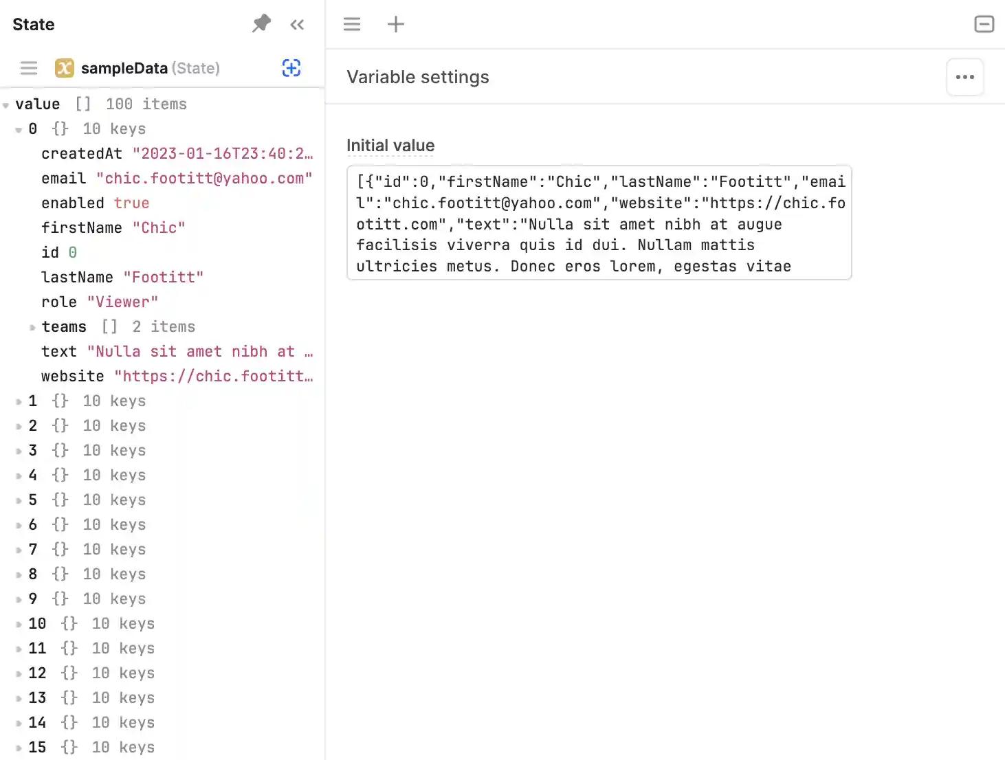Collapse the State panel with double chevron
The width and height of the screenshot is (1005, 760).
pyautogui.click(x=297, y=25)
